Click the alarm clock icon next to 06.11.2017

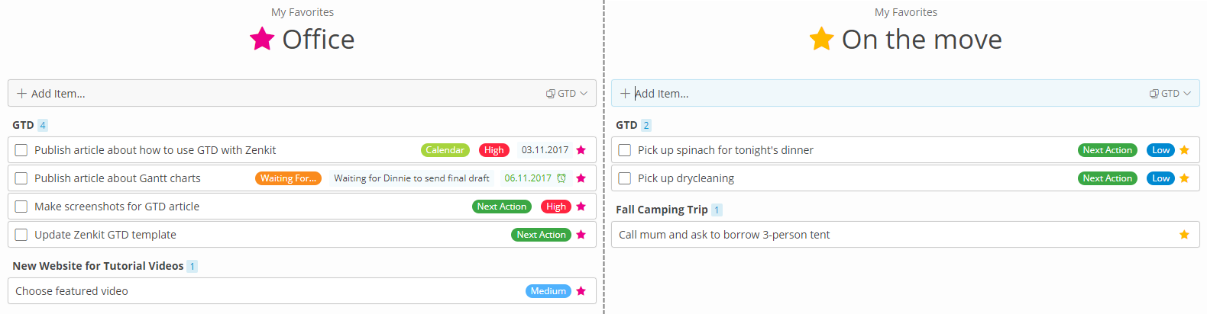[561, 178]
